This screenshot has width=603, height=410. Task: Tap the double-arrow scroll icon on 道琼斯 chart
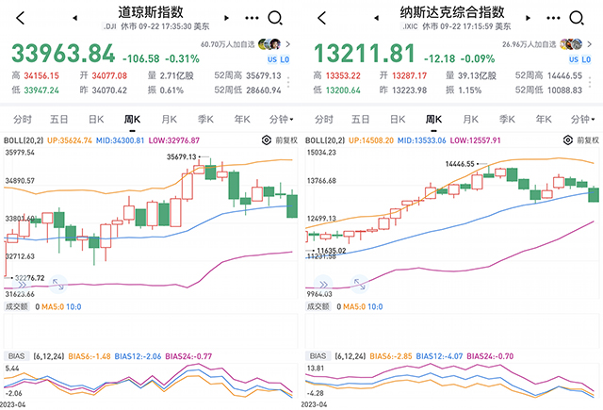pos(22,285)
